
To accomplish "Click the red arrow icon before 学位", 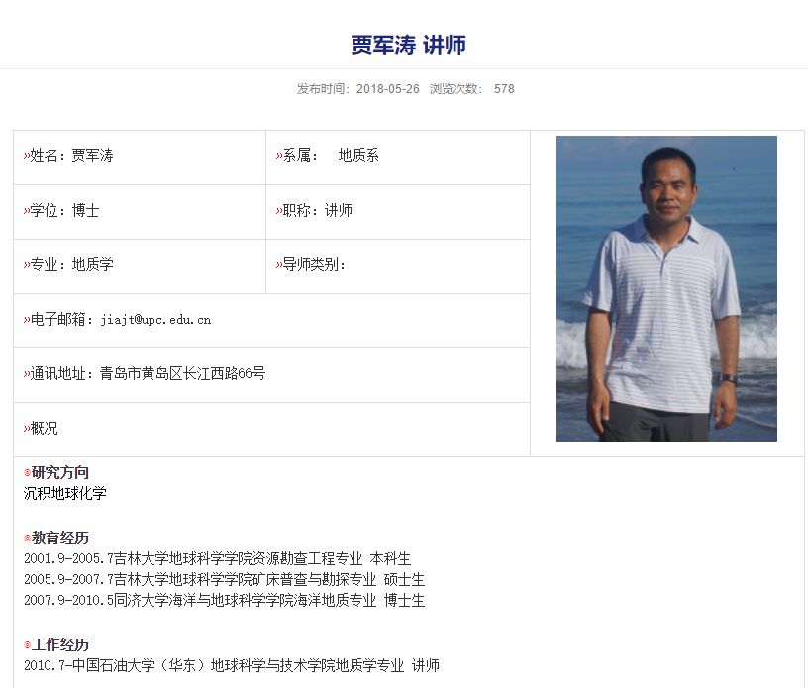I will click(x=27, y=211).
